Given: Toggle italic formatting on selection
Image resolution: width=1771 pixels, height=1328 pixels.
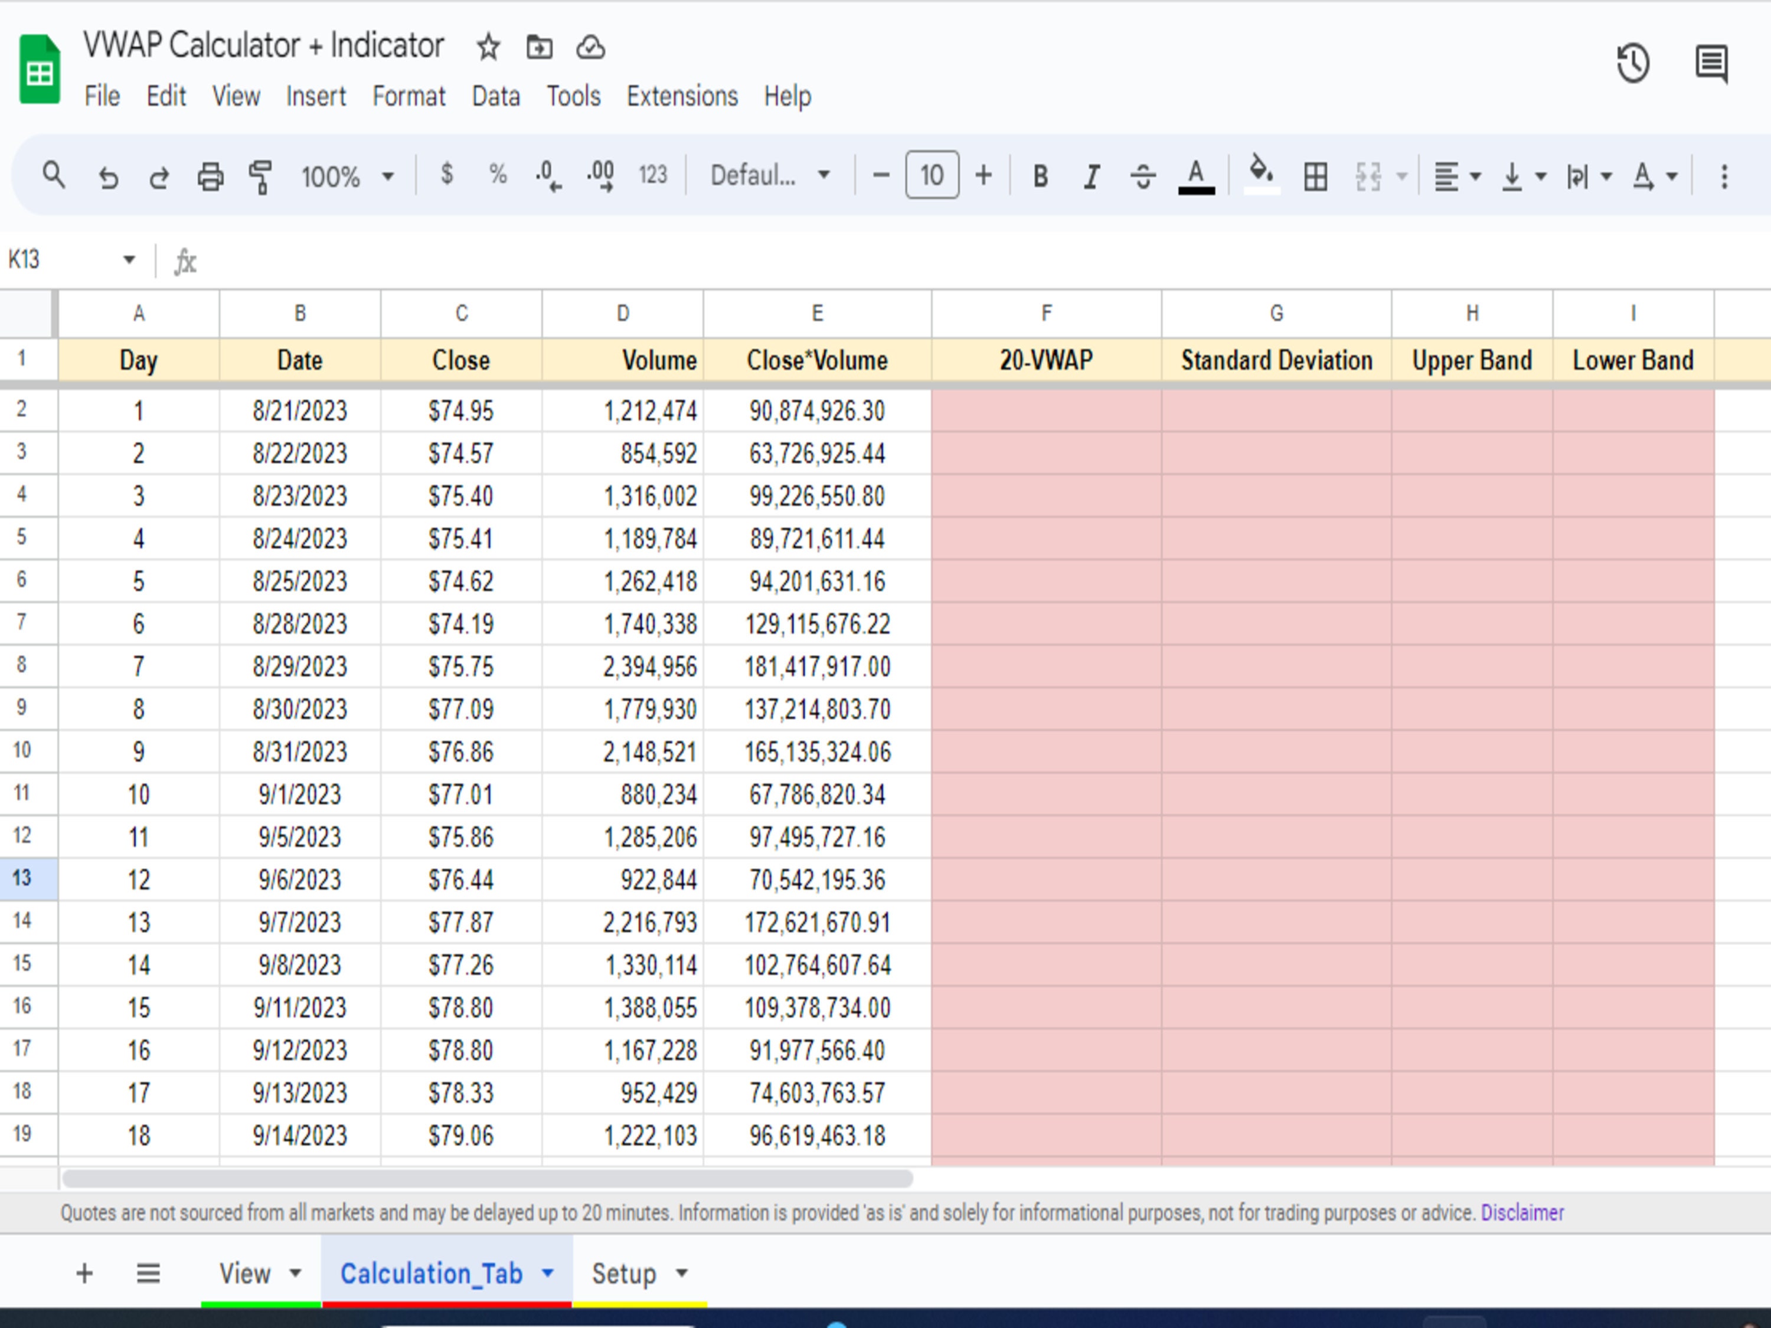Looking at the screenshot, I should tap(1090, 175).
